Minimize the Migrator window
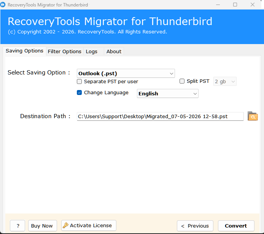264x234 pixels. tap(218, 5)
